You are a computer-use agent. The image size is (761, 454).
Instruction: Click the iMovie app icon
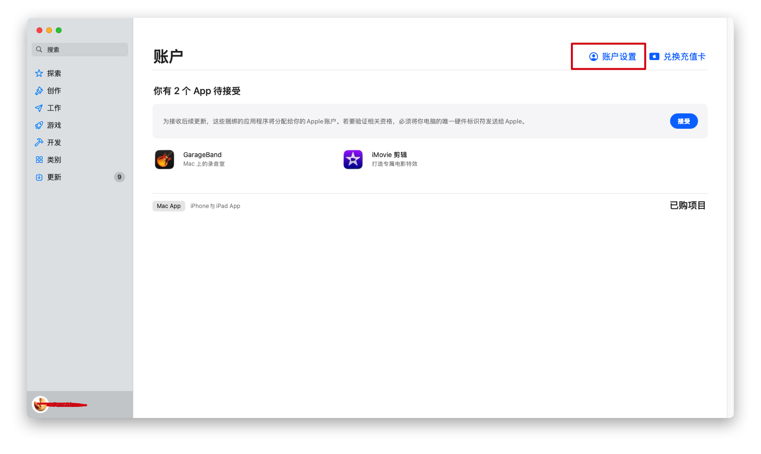353,160
